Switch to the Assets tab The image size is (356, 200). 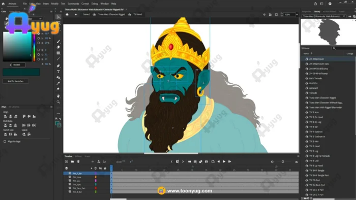tap(342, 12)
